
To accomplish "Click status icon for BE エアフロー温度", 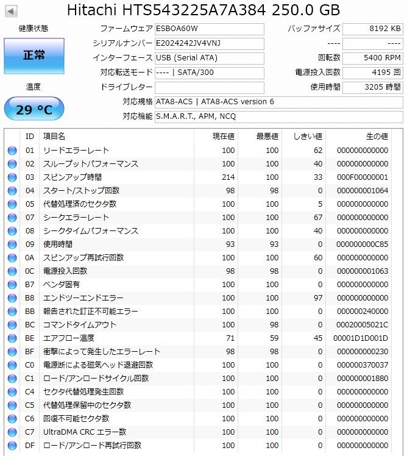I will pyautogui.click(x=12, y=338).
